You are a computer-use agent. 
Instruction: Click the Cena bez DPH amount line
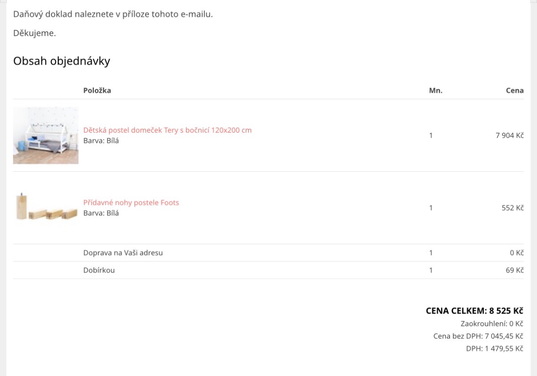478,336
